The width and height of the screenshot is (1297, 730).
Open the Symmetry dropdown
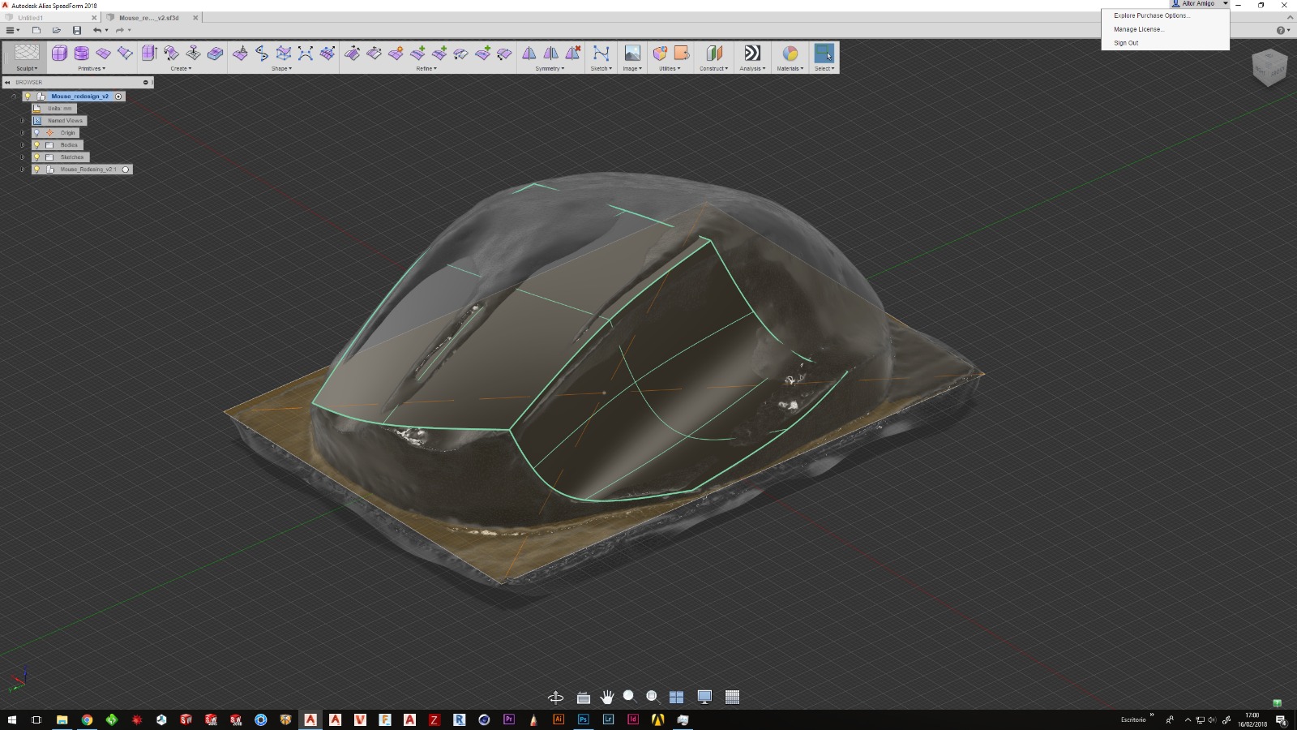[x=550, y=68]
